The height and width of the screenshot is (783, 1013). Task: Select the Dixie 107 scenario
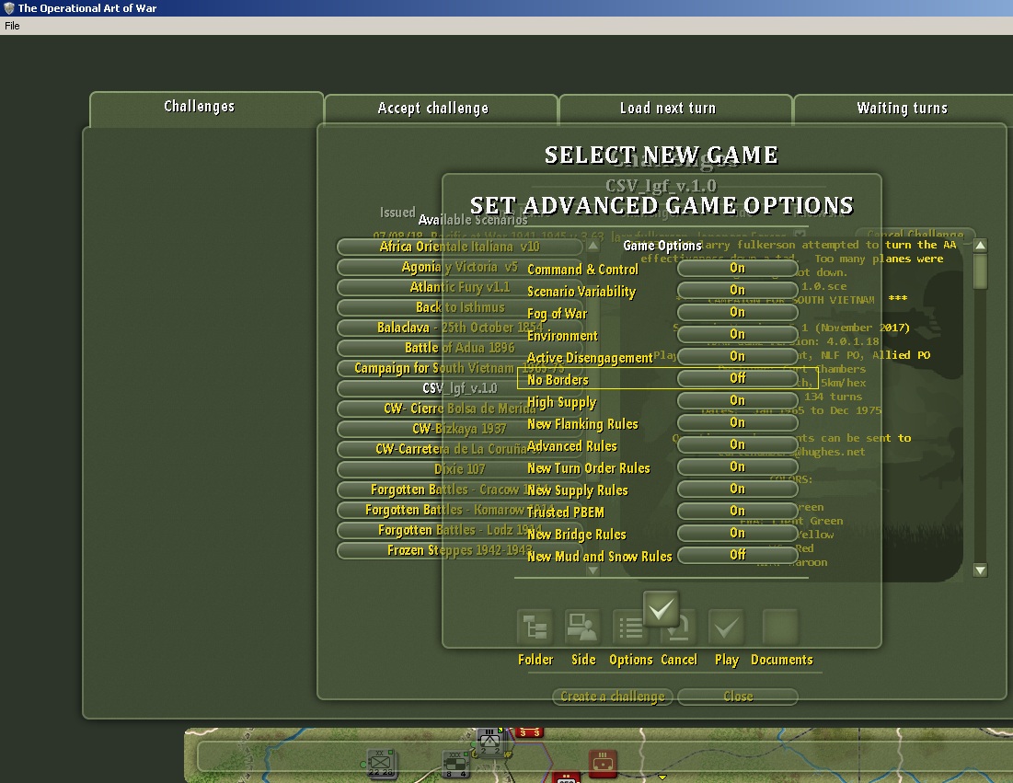(x=459, y=469)
